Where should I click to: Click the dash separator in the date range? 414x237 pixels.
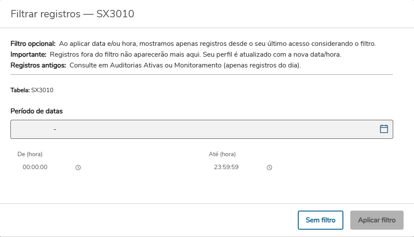55,129
